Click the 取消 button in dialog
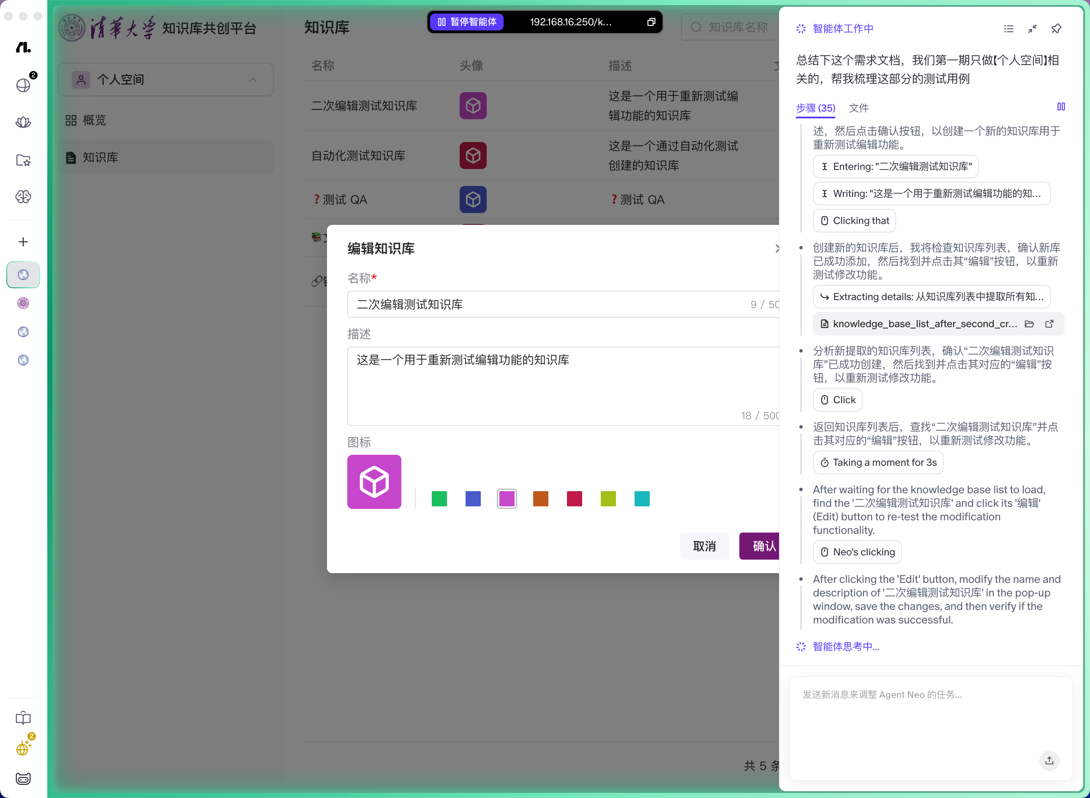The image size is (1090, 798). point(704,547)
